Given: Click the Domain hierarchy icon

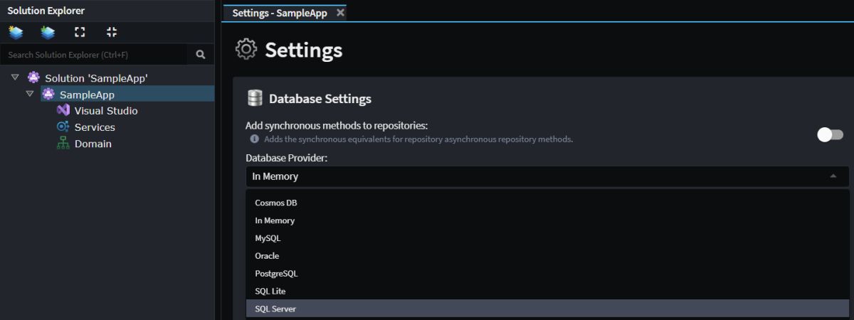Looking at the screenshot, I should (x=63, y=143).
